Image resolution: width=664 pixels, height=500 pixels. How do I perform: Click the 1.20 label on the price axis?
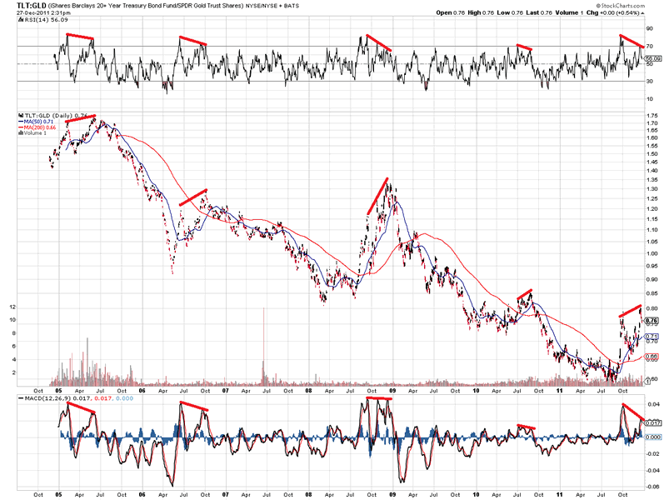(x=652, y=209)
